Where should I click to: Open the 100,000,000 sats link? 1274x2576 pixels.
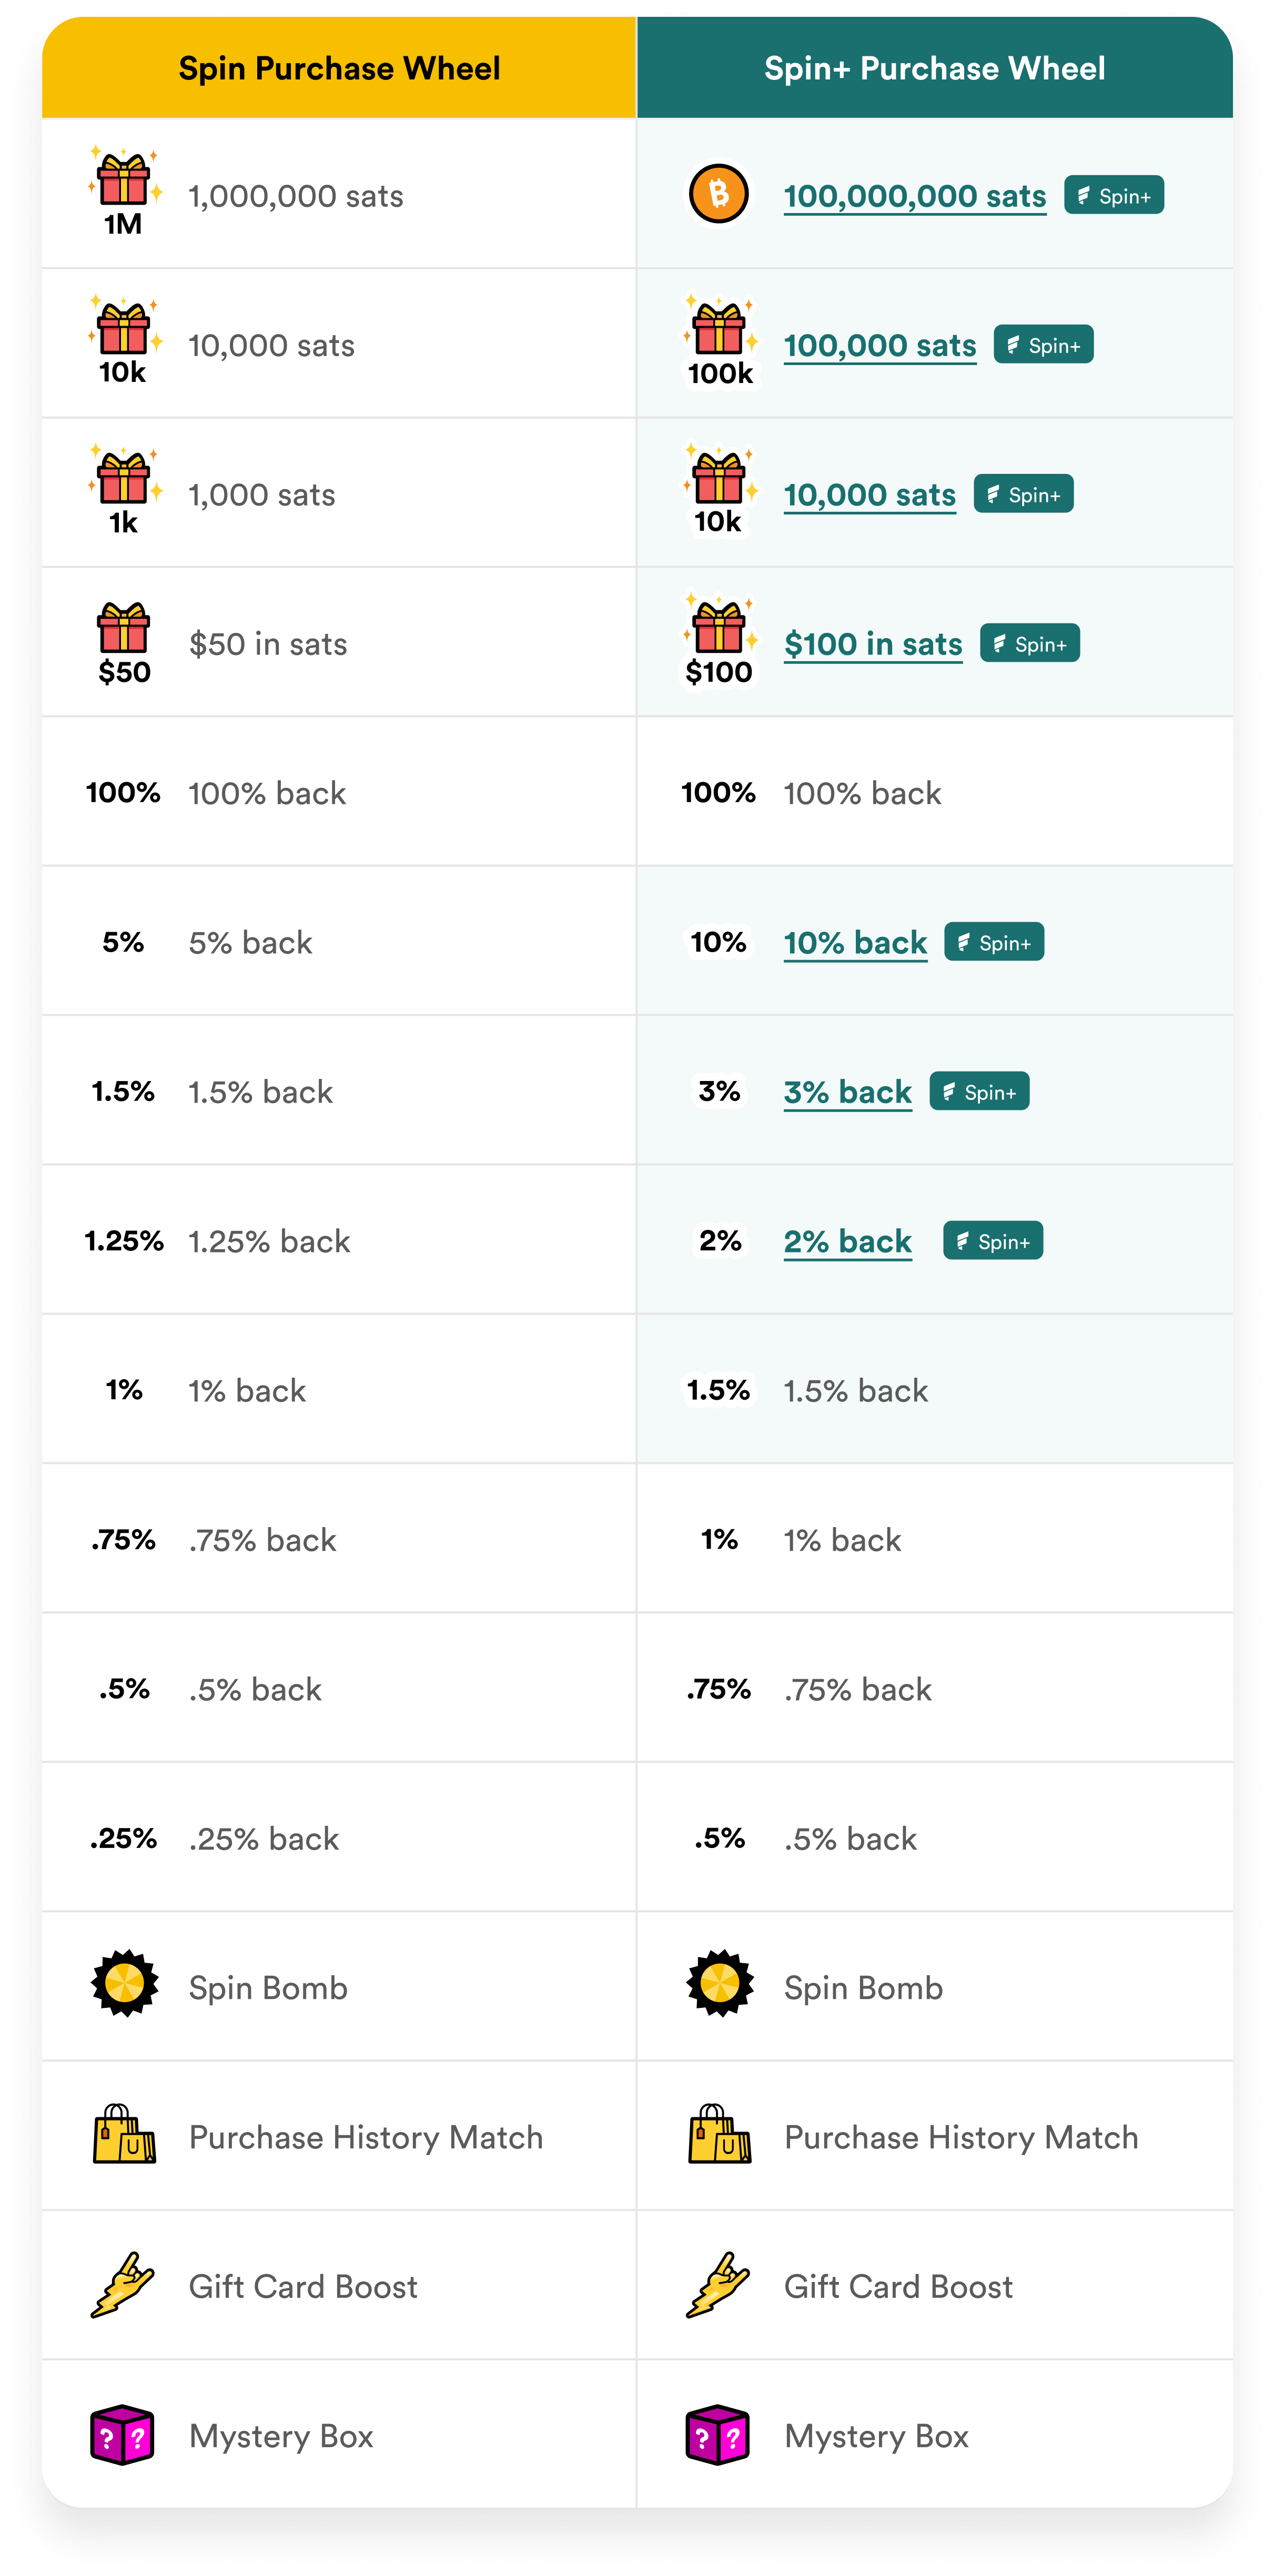coord(914,196)
